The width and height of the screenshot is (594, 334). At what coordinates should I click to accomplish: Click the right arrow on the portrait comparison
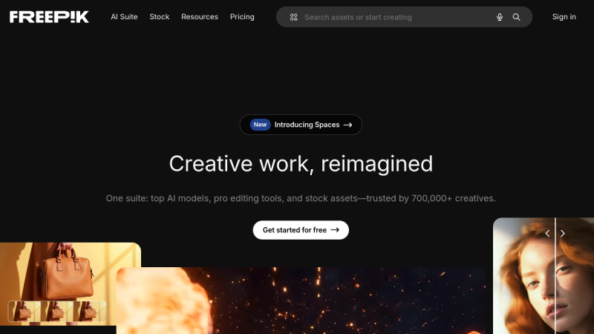(563, 234)
